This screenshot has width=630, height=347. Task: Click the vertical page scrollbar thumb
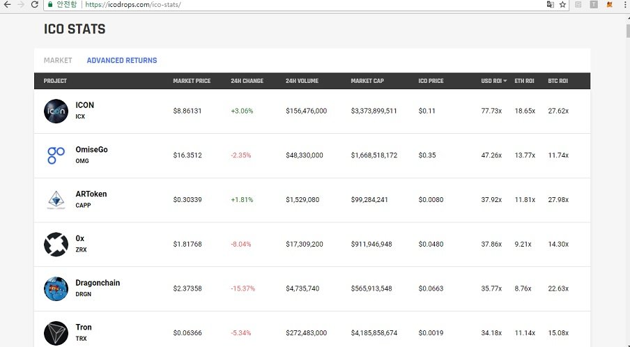coord(628,30)
